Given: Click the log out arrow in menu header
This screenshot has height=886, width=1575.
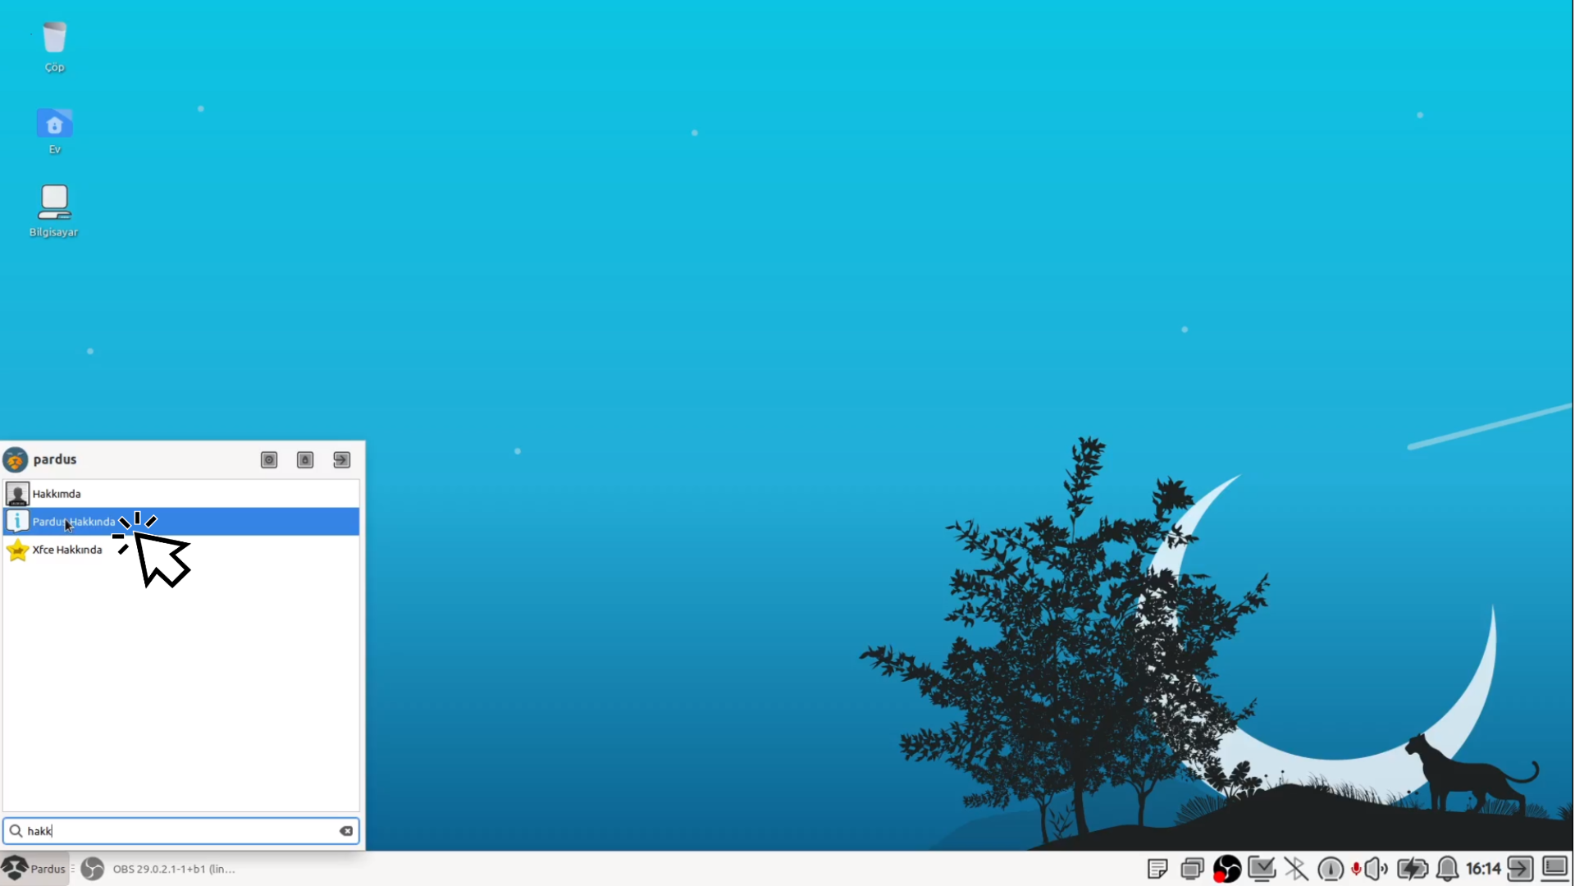Looking at the screenshot, I should 342,460.
